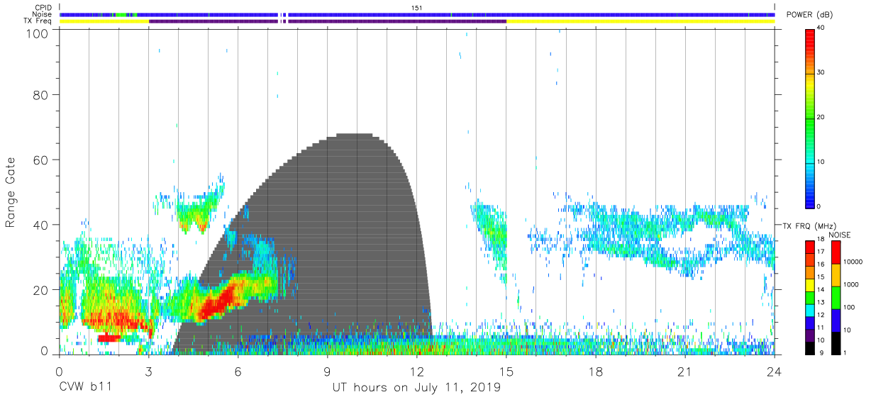This screenshot has width=871, height=402.
Task: Click the POWER color bar scale
Action: (810, 118)
